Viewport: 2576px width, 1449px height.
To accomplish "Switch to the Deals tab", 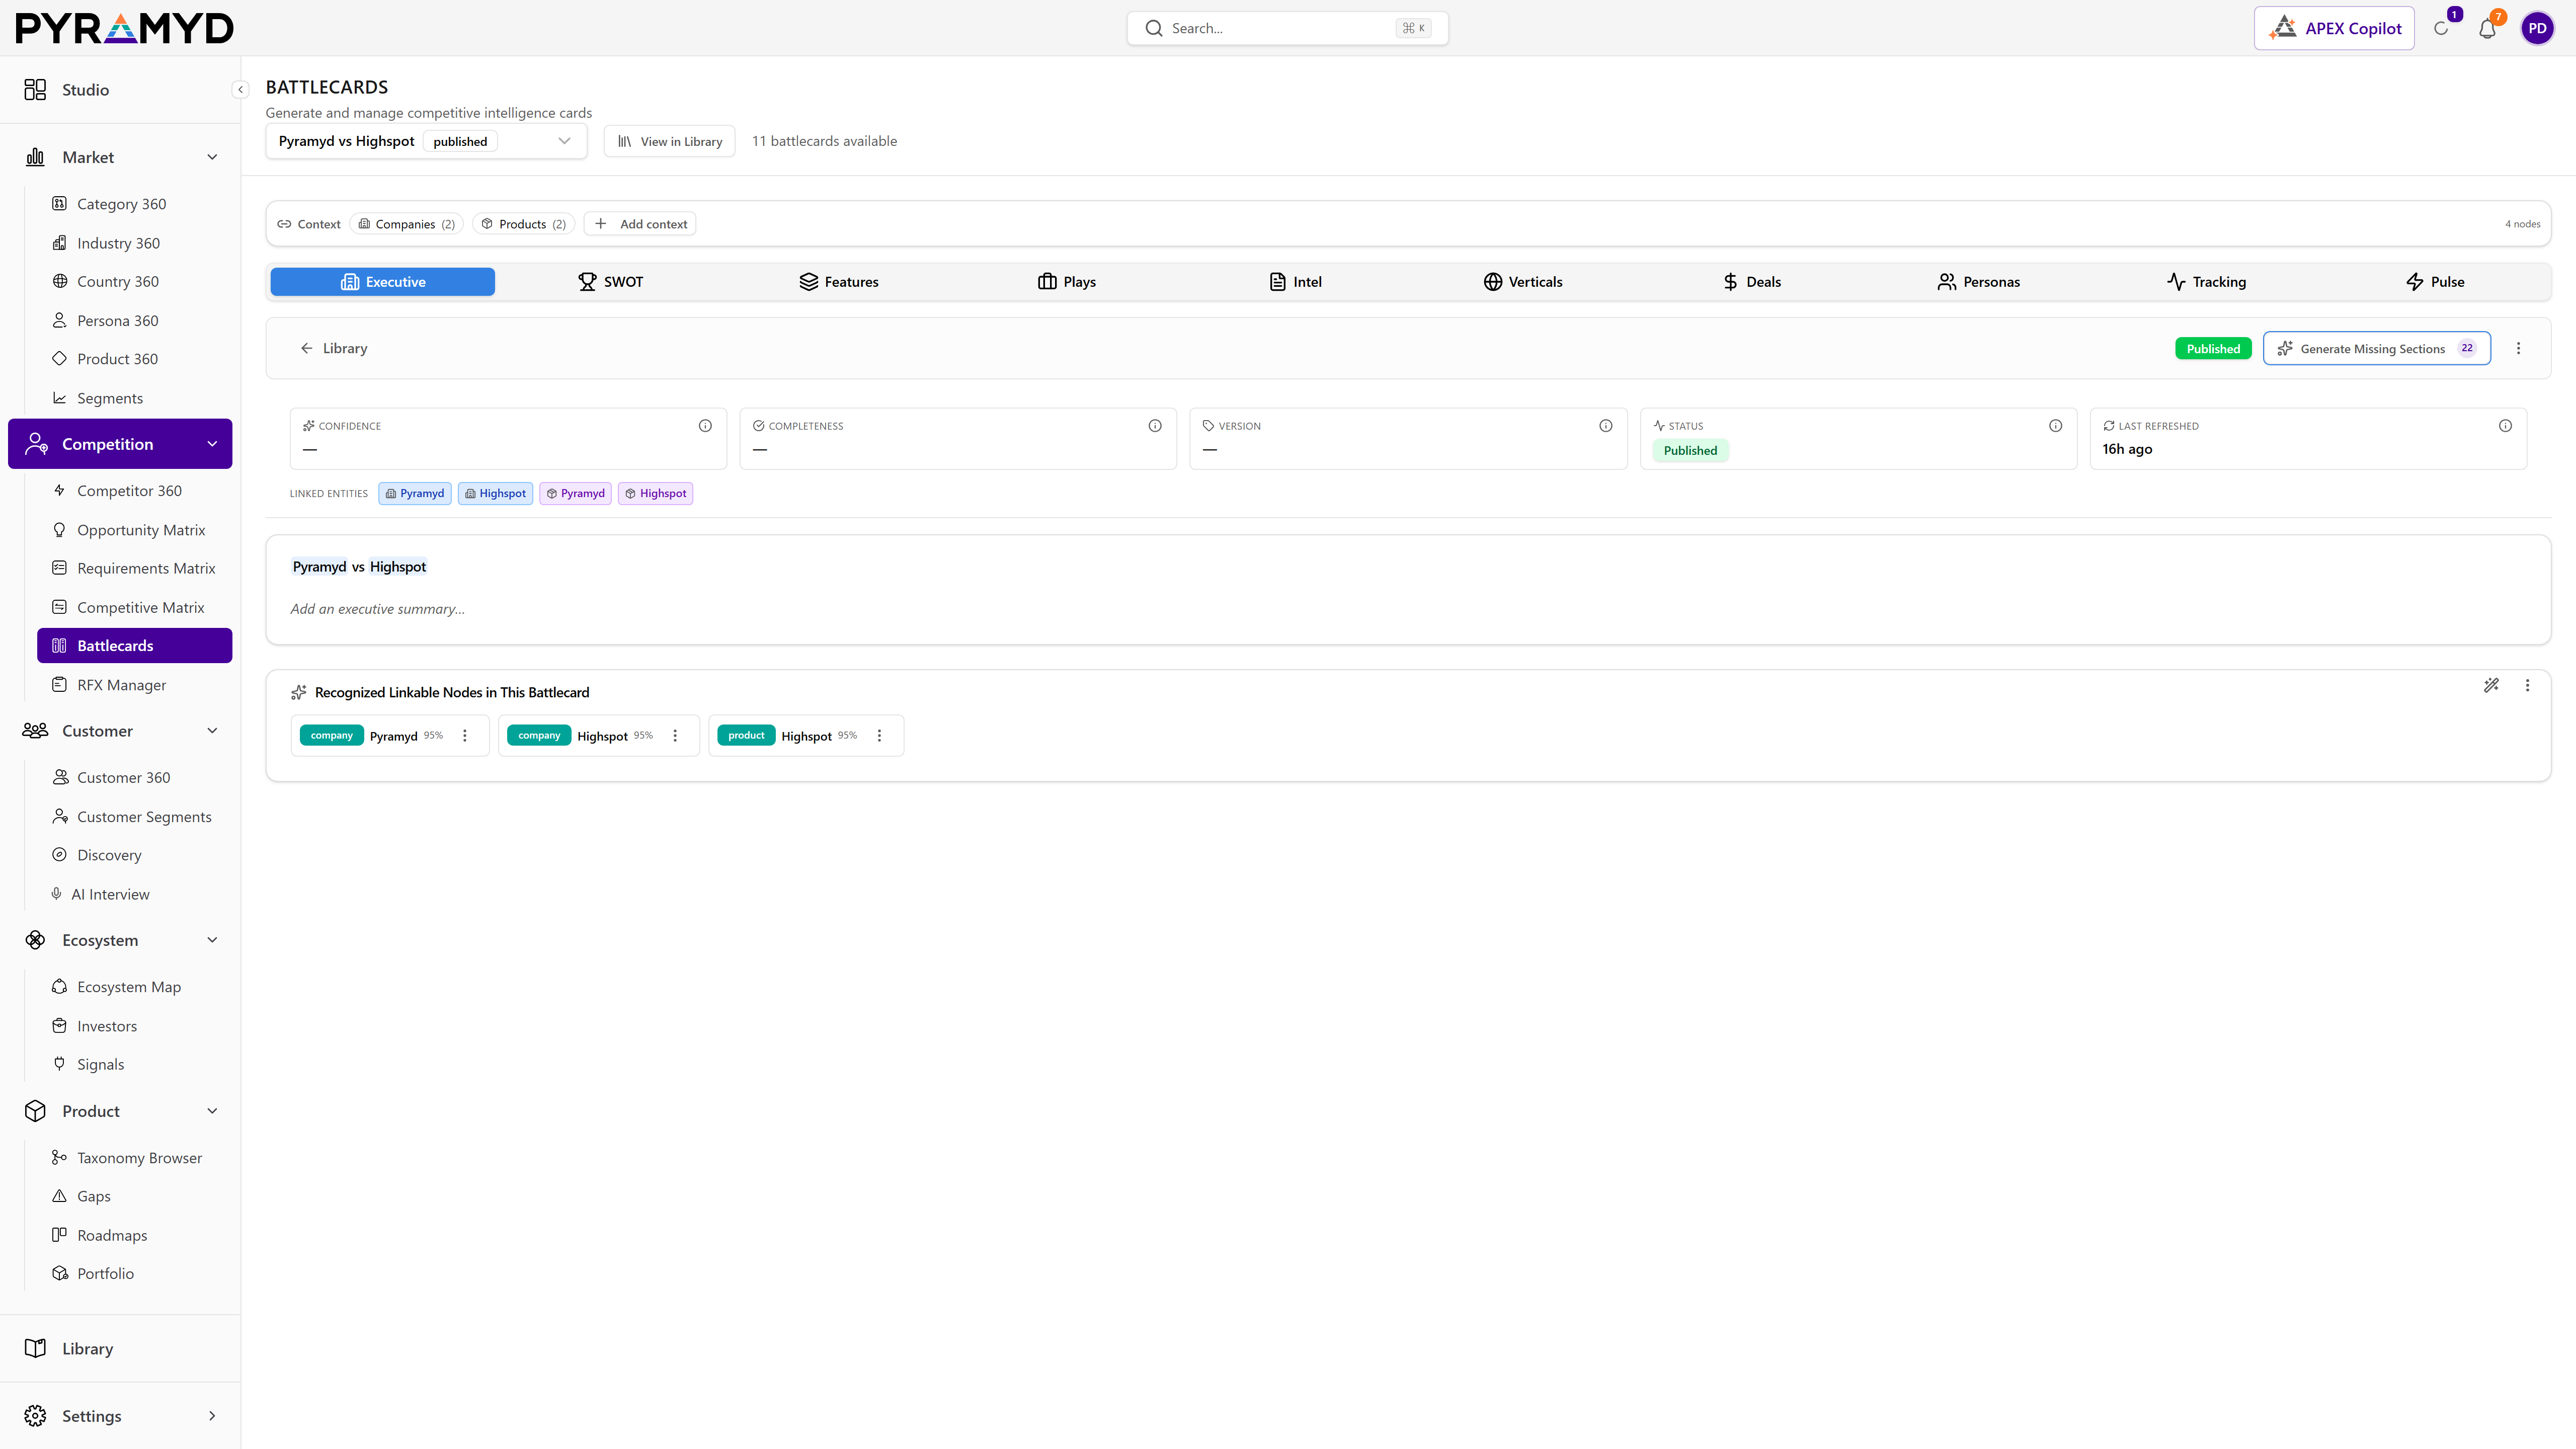I will point(1751,282).
